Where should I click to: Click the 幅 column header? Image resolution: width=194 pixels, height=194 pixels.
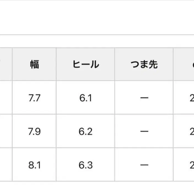point(34,64)
